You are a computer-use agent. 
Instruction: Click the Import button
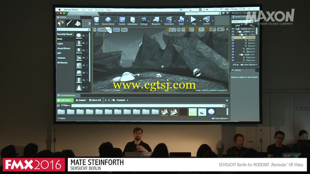pos(81,100)
